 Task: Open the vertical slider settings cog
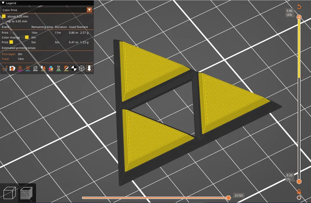[299, 197]
